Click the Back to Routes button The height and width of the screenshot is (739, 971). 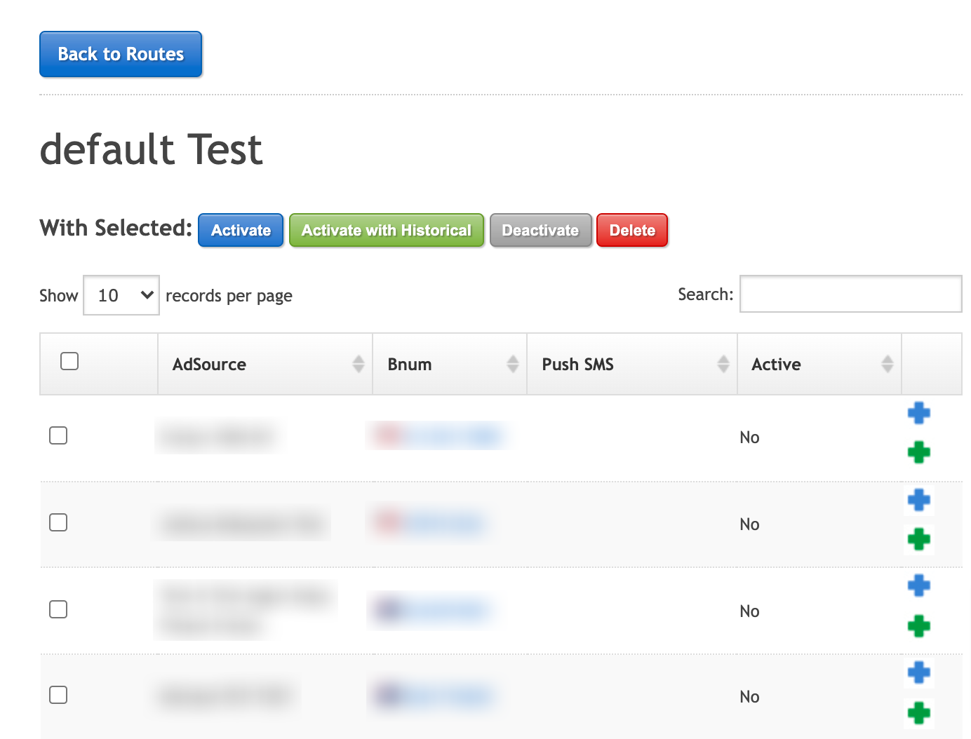(121, 54)
